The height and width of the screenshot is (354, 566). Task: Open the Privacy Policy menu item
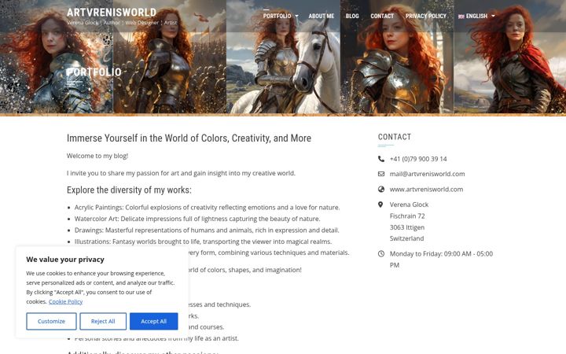tap(426, 16)
